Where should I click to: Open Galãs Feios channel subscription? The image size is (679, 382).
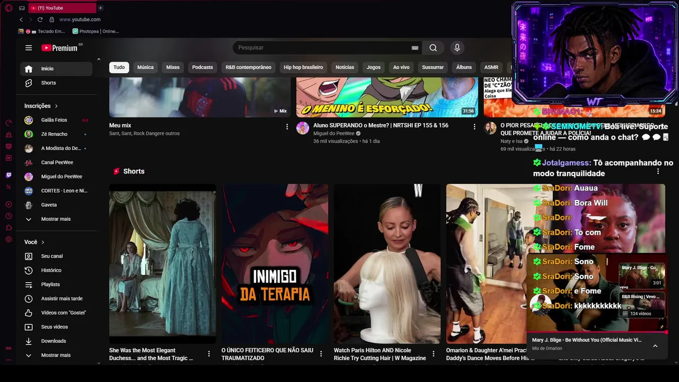tap(56, 120)
